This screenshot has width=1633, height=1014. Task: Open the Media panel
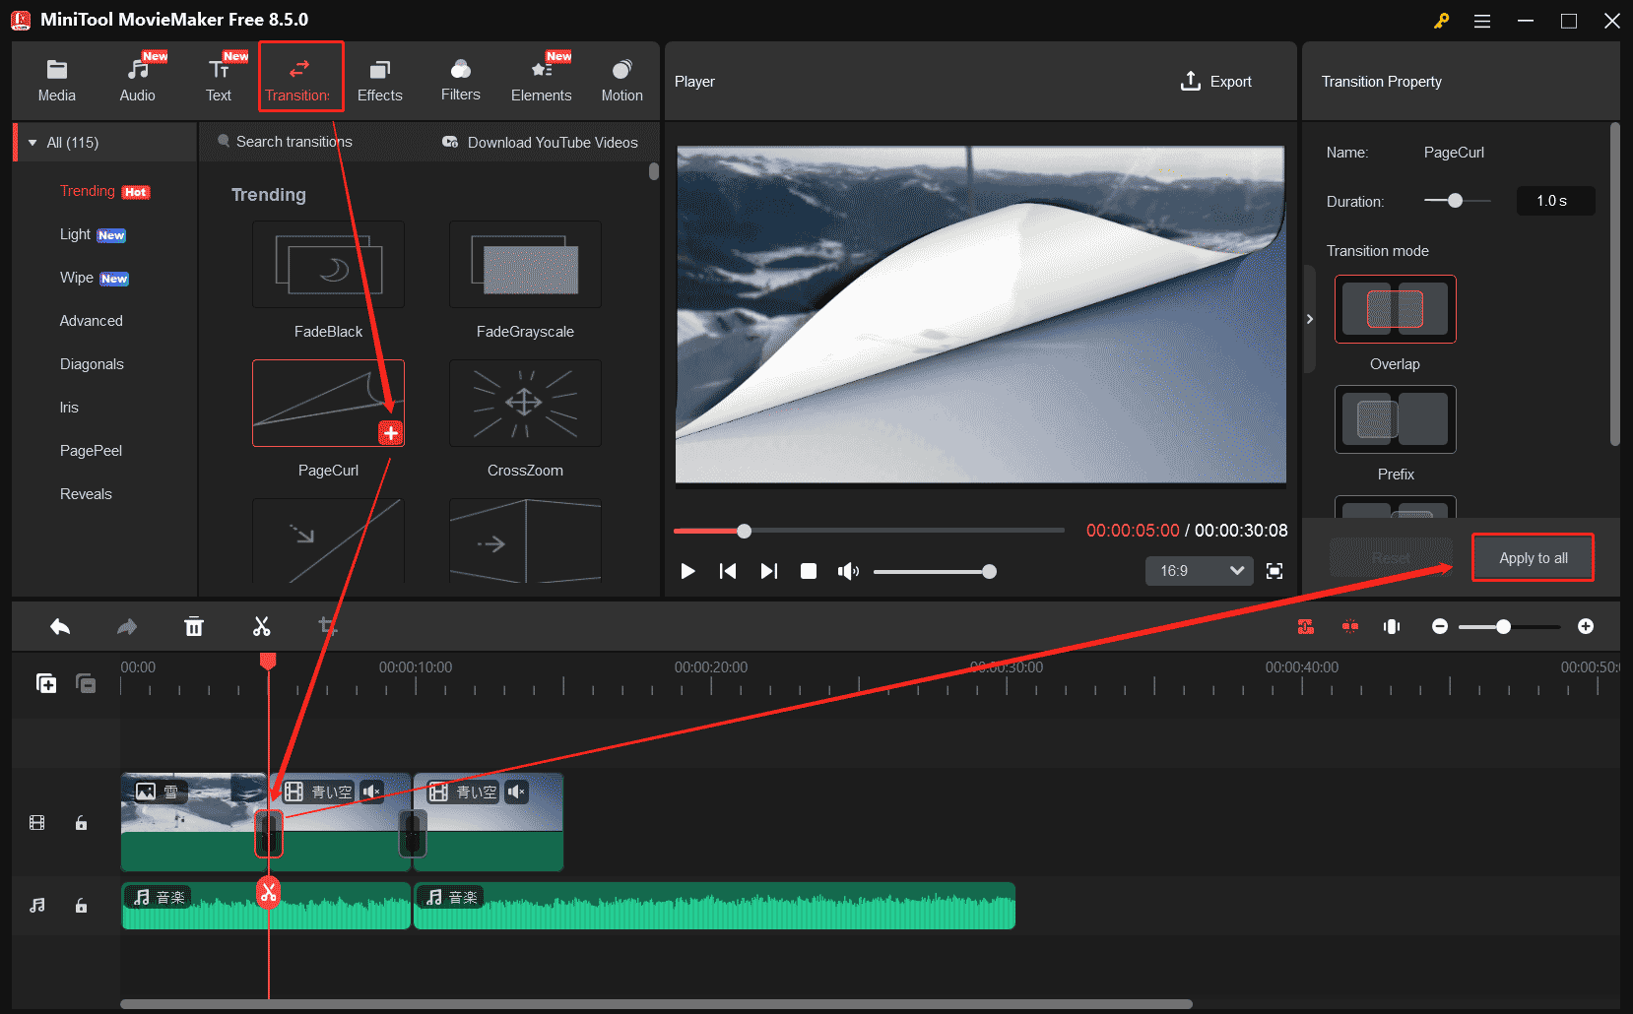pyautogui.click(x=56, y=79)
